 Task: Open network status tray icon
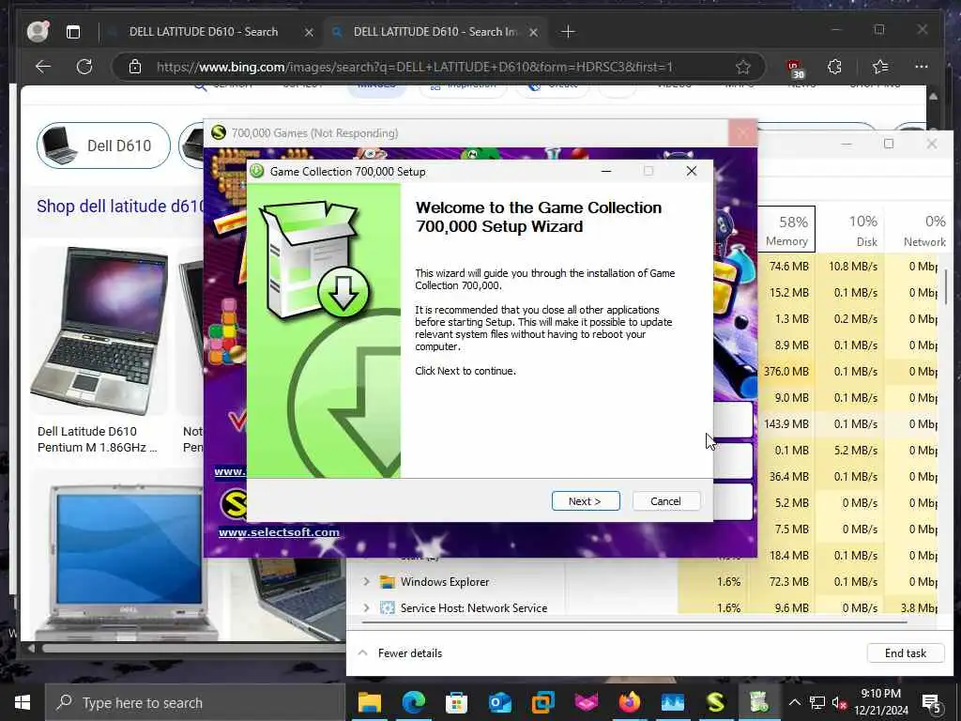tap(817, 702)
